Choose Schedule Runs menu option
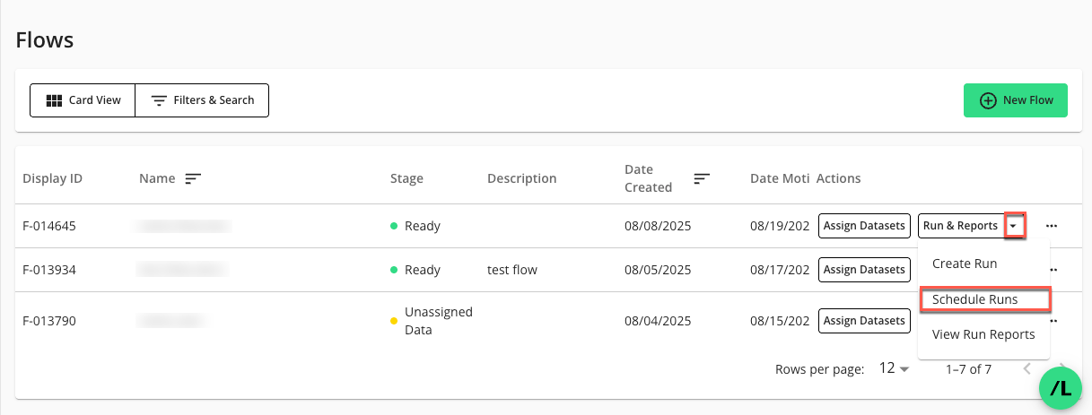This screenshot has height=415, width=1092. tap(974, 299)
